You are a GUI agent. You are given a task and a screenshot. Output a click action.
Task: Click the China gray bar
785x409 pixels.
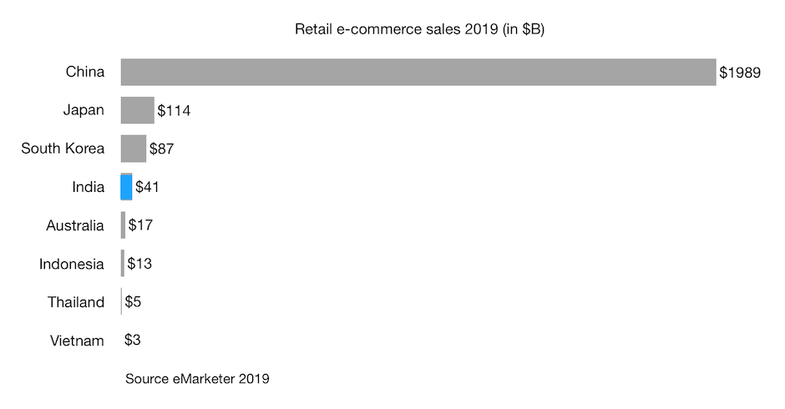tap(418, 72)
